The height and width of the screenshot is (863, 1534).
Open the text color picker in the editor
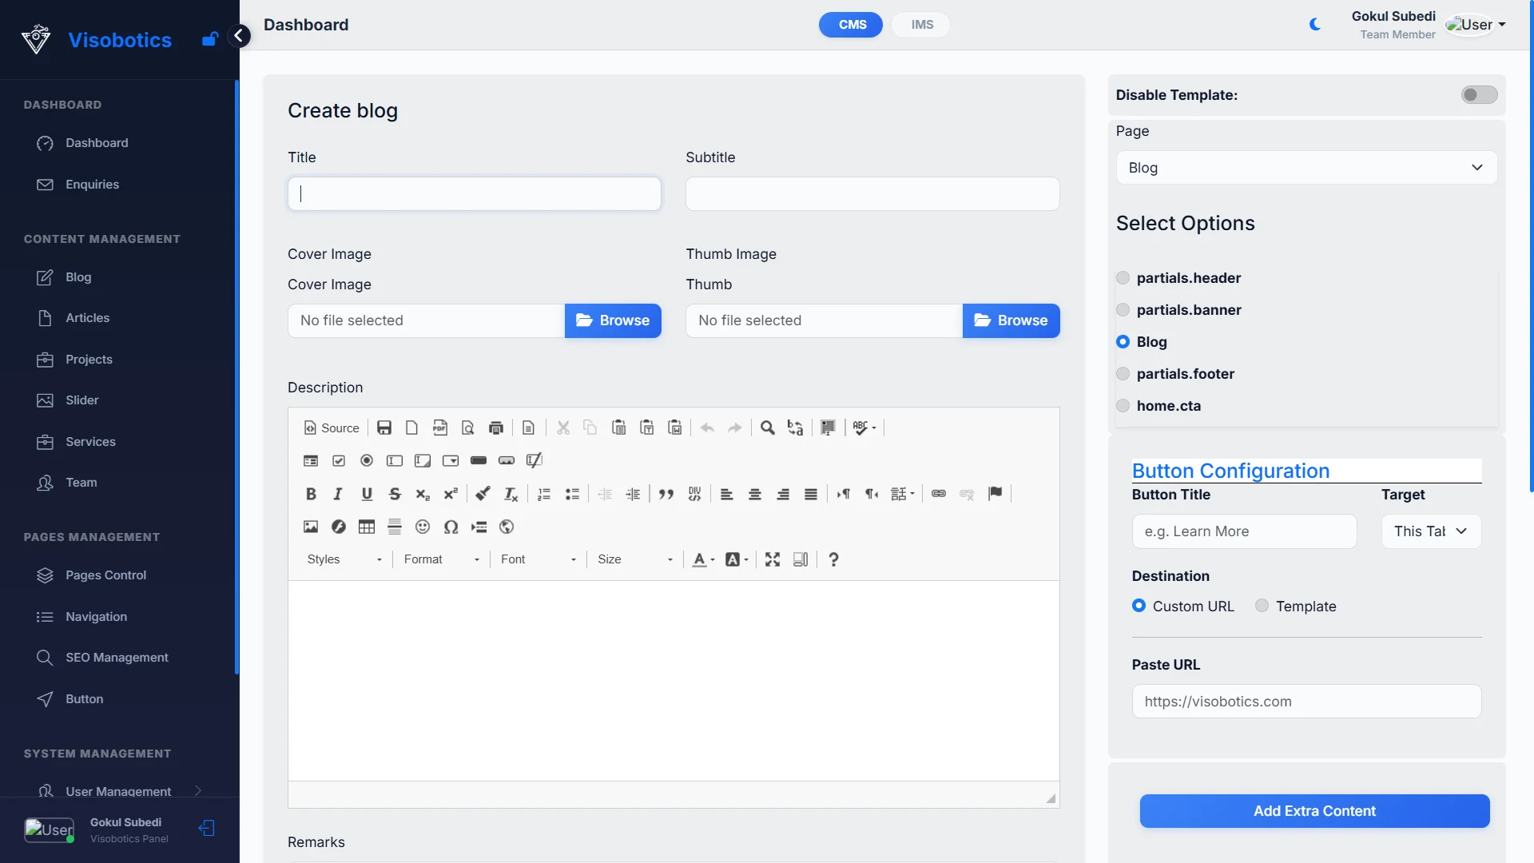703,559
